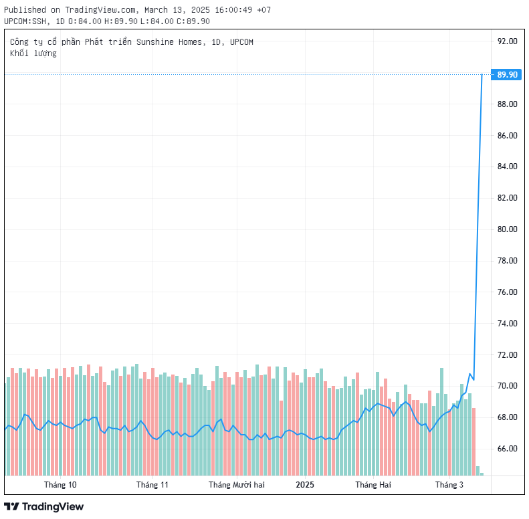Select the 88.00 price axis label

(x=508, y=104)
